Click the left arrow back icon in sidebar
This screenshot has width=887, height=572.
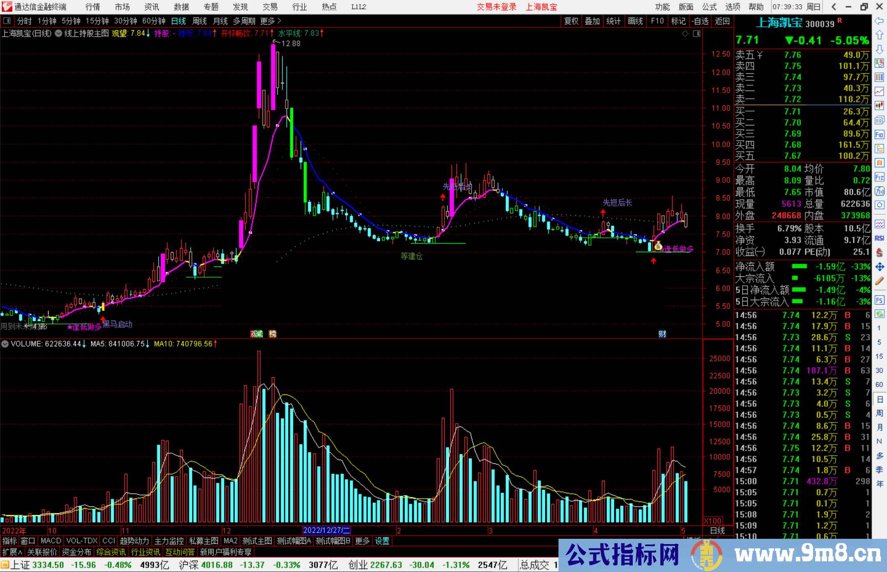tap(879, 21)
